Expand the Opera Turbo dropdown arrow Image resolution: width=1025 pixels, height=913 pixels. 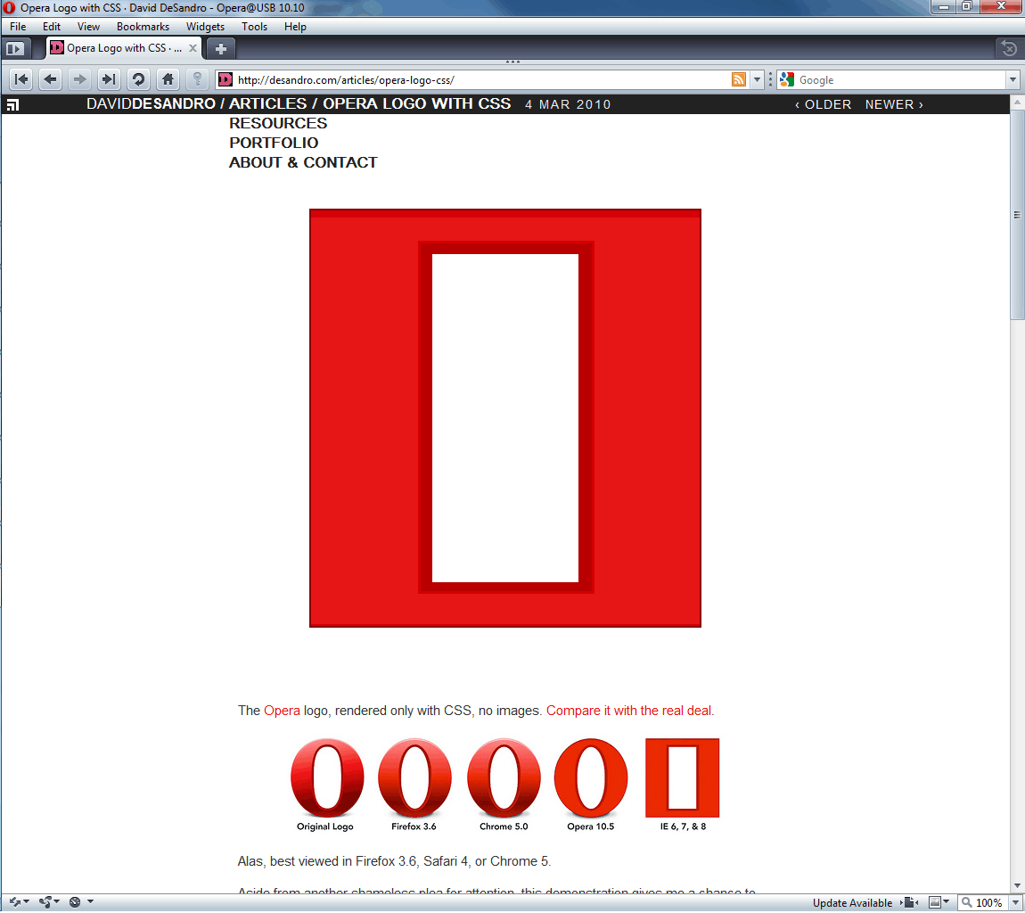point(90,902)
